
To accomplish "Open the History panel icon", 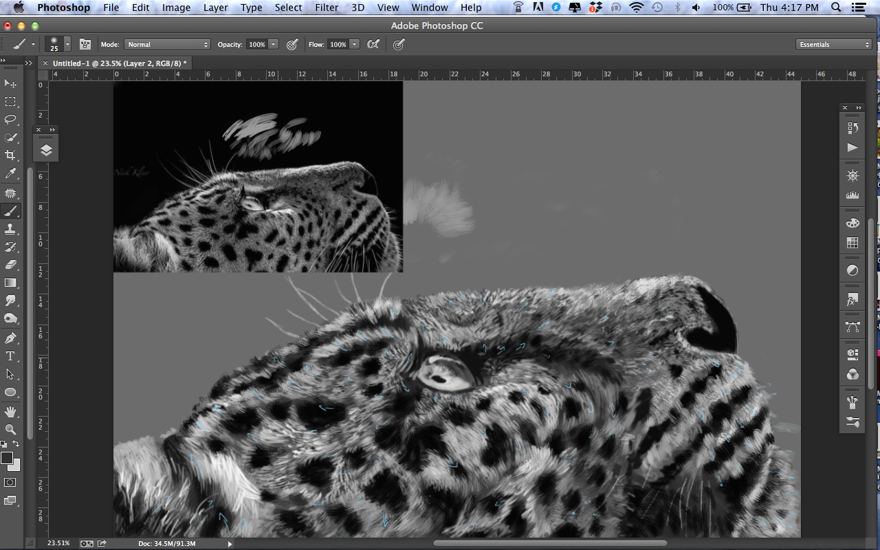I will [852, 128].
